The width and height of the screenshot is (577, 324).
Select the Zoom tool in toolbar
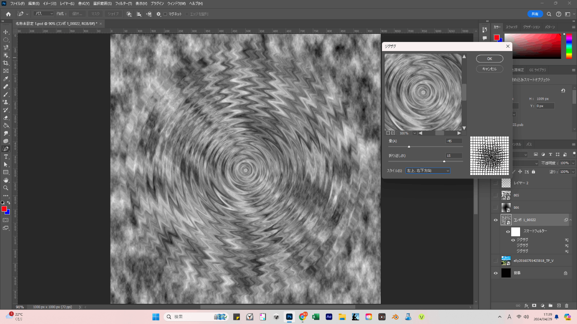(x=6, y=188)
